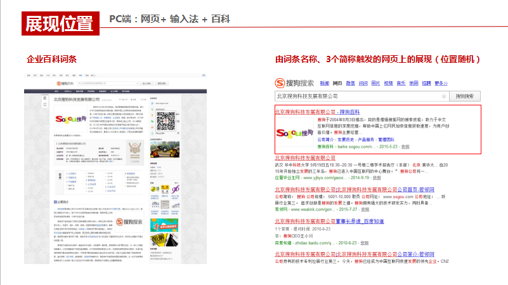Open 快照 for the yjbys.com result
The image size is (508, 285).
click(x=377, y=178)
